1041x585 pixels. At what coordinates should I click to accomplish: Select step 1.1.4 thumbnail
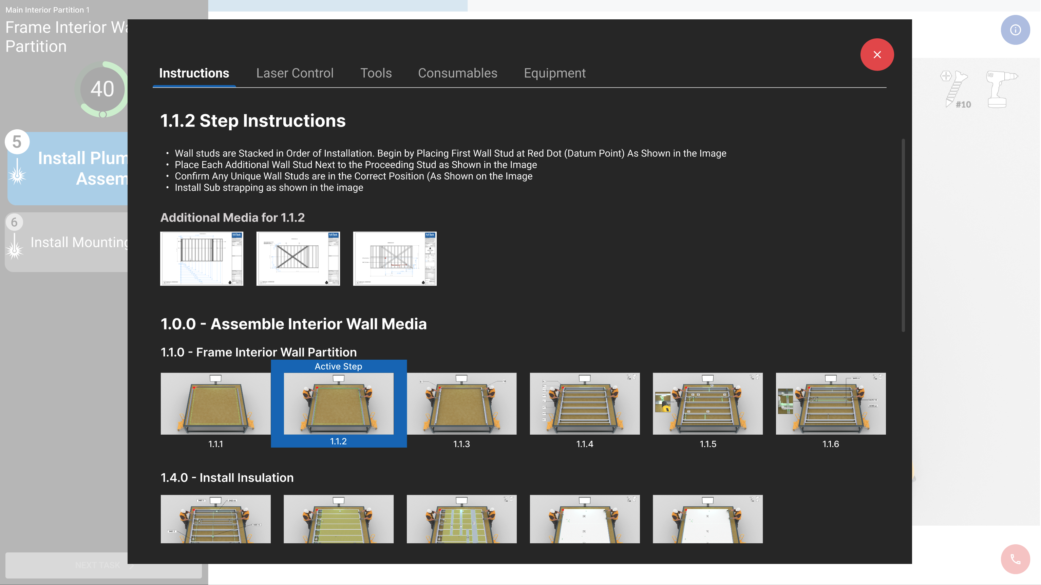tap(584, 403)
